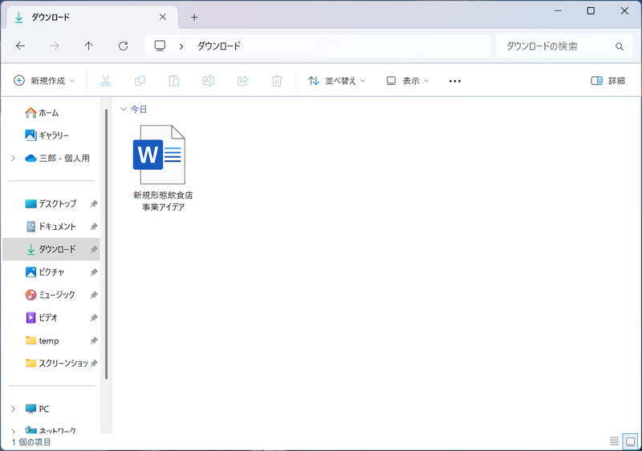Open ミュージック in the sidebar

50,295
